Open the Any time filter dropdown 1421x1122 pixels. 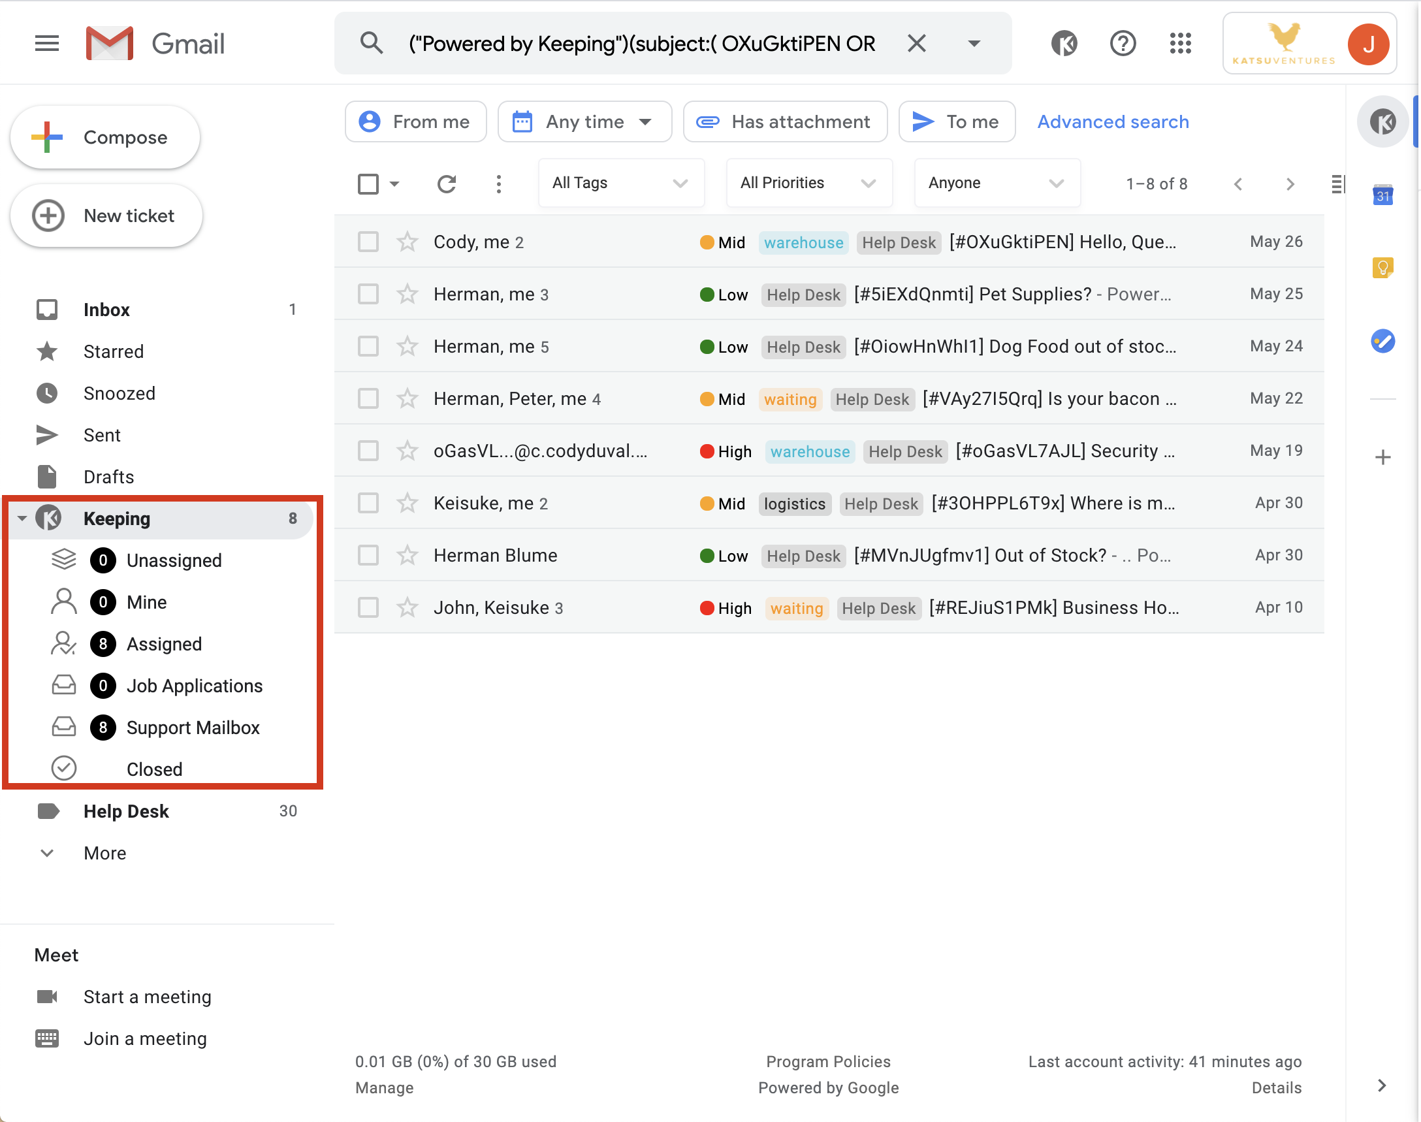(x=584, y=121)
